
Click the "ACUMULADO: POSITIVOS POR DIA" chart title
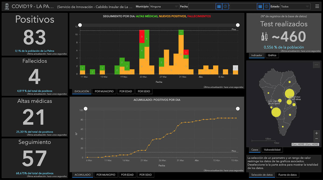point(157,100)
